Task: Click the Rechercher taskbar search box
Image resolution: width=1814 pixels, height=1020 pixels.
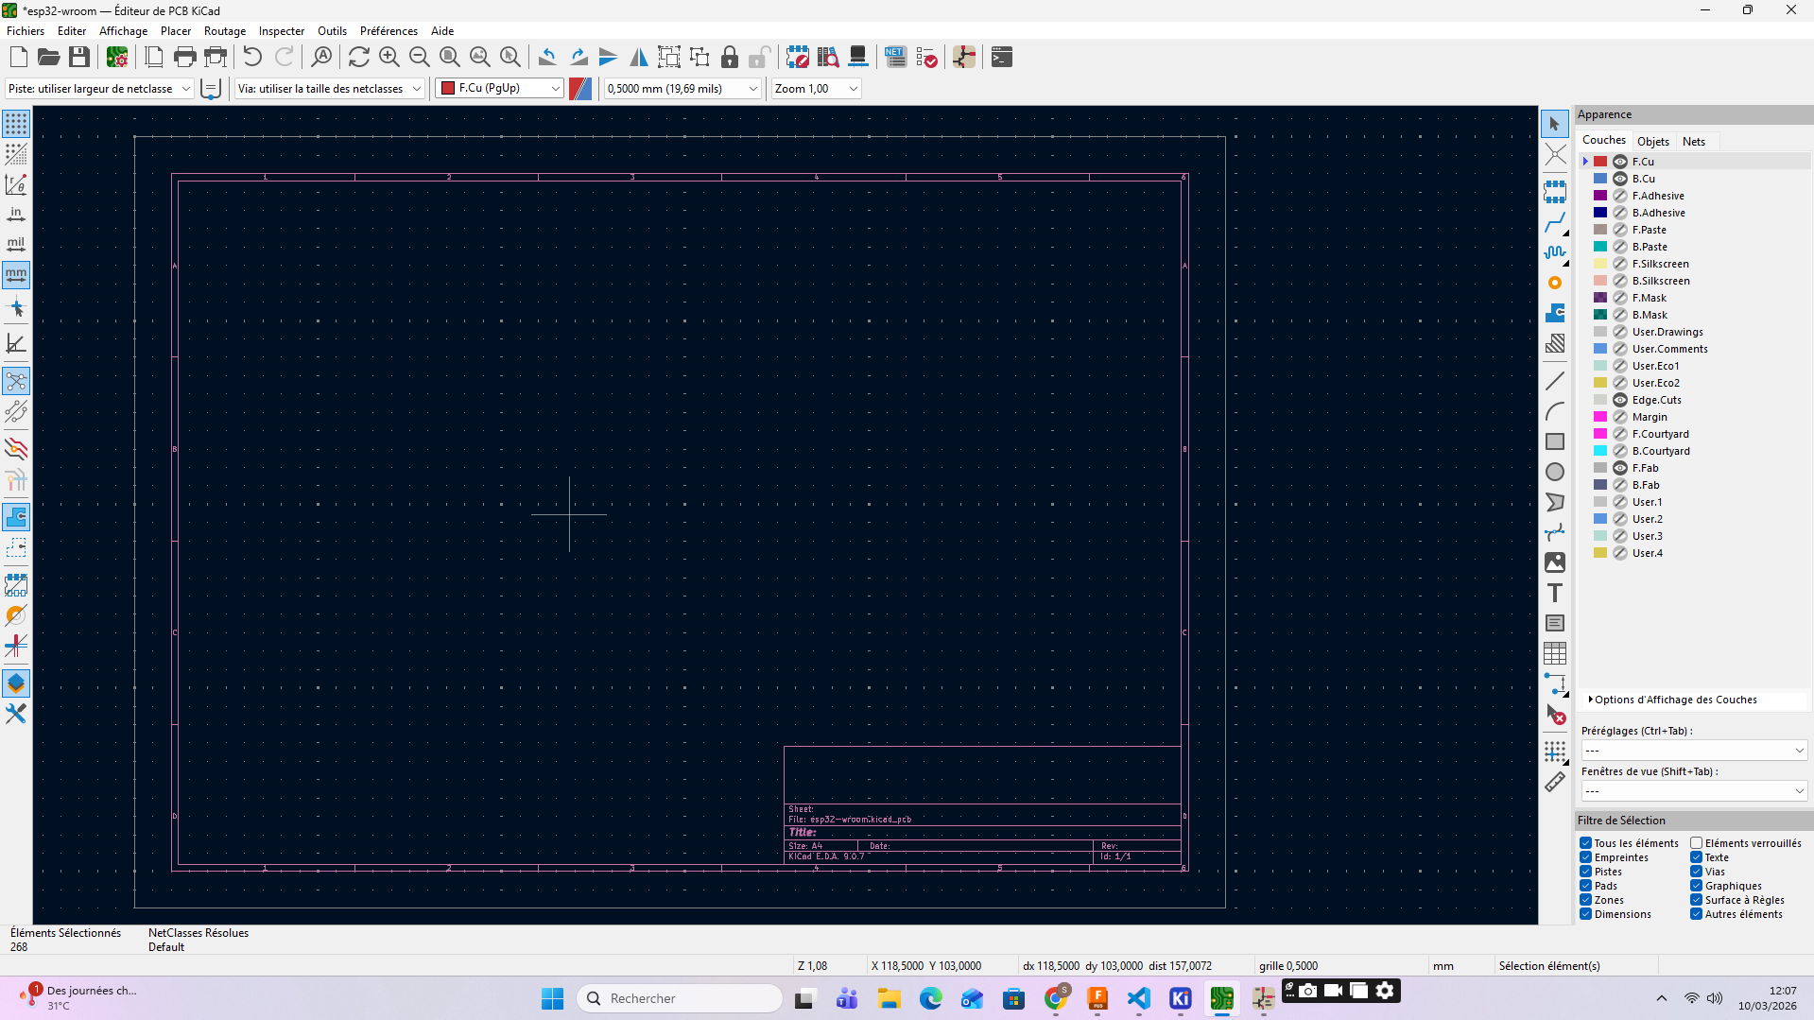Action: click(680, 998)
